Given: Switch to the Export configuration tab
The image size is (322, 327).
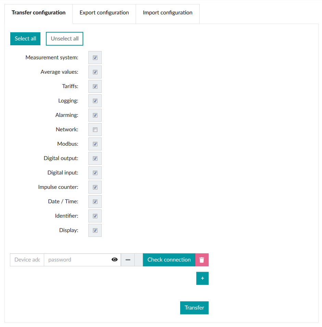Looking at the screenshot, I should pos(104,13).
